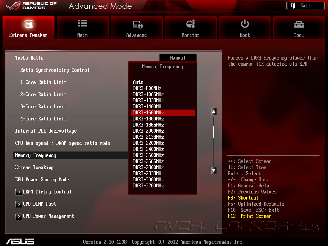Screen dimensions: 328x246
Task: Click the Exit button
Action: (x=305, y=6)
